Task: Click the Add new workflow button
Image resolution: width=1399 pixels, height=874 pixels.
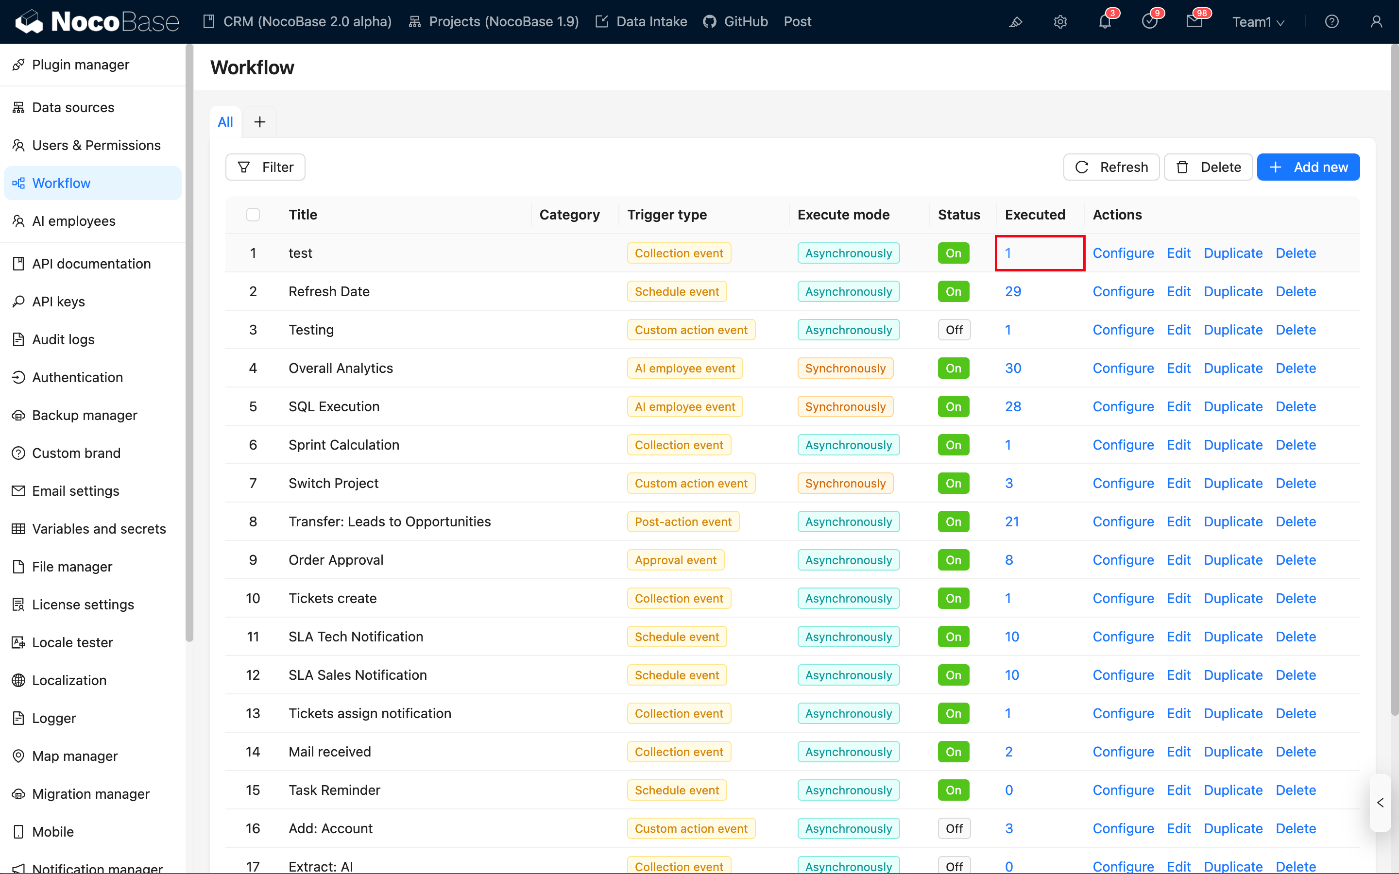Action: tap(1309, 167)
